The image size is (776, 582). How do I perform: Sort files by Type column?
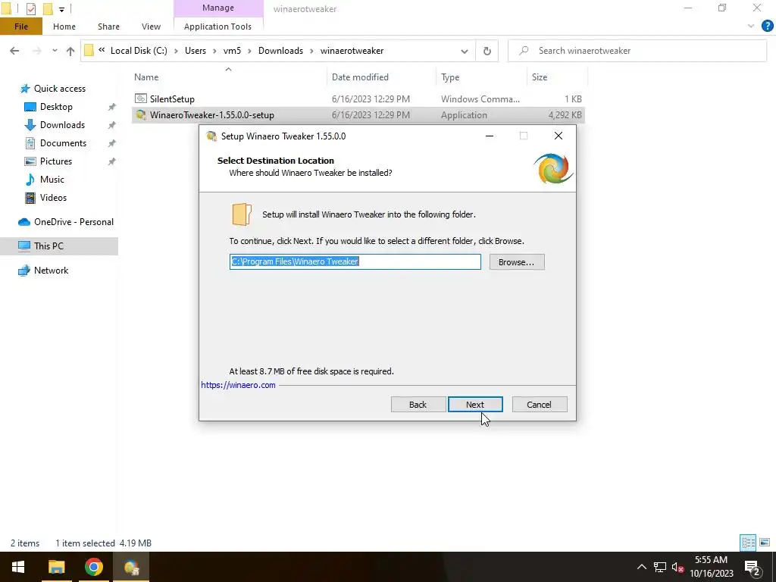(x=450, y=77)
